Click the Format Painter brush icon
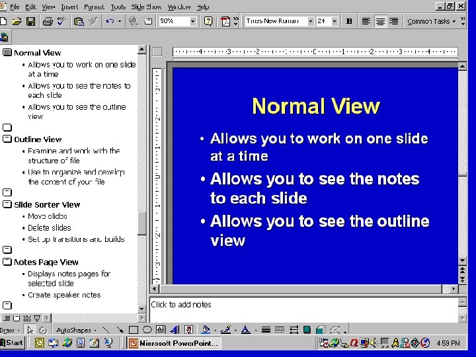The width and height of the screenshot is (476, 357). point(93,21)
